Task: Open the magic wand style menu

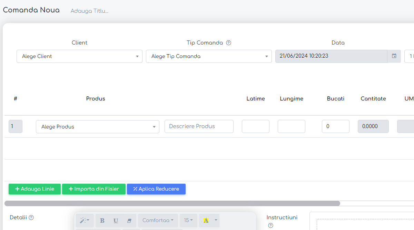Action: pyautogui.click(x=85, y=220)
